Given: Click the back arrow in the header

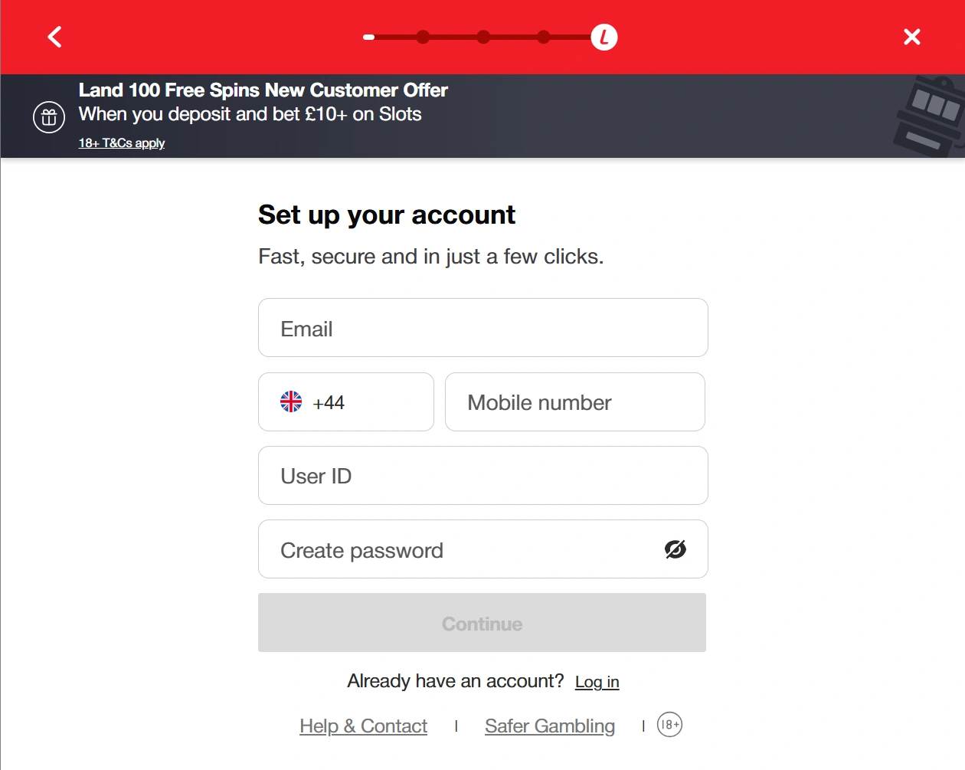Looking at the screenshot, I should tap(54, 36).
